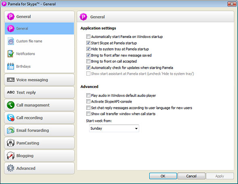Screen dimensions: 238x184
Task: Uncheck Start Skype at Pamela startup
Action: (x=88, y=43)
